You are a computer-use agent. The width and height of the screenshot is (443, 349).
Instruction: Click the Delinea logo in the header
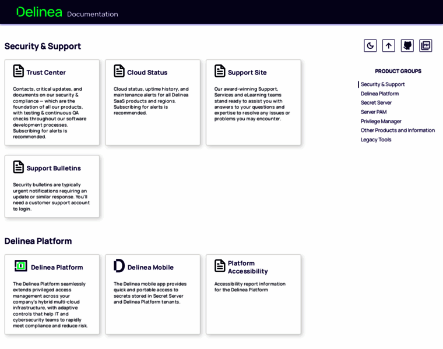(39, 12)
